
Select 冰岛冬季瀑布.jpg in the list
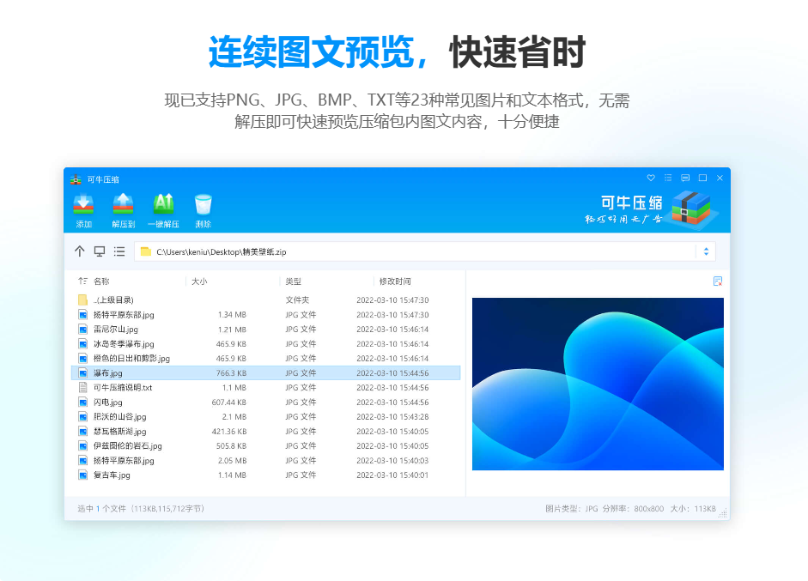265,343
